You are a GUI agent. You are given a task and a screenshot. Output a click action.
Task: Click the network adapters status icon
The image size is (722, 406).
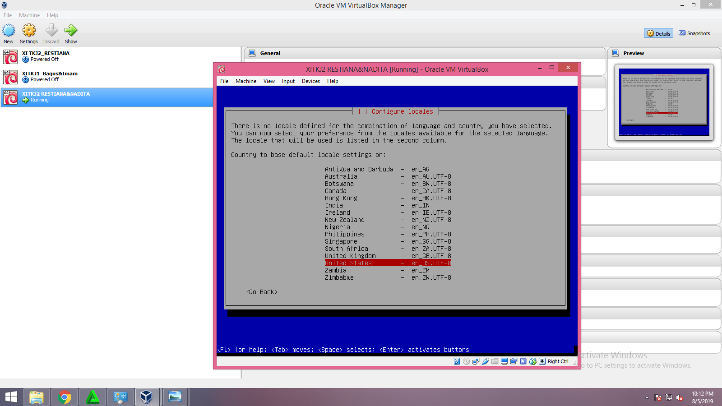pyautogui.click(x=476, y=361)
